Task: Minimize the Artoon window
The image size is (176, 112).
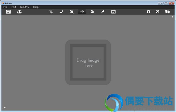Action: pos(160,3)
